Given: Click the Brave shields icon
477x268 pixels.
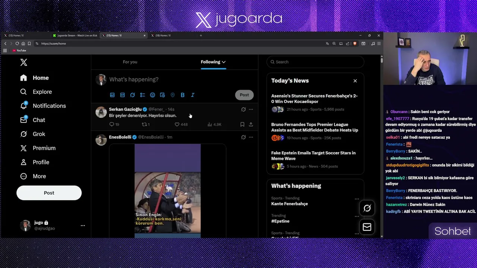Looking at the screenshot, I should pos(355,44).
